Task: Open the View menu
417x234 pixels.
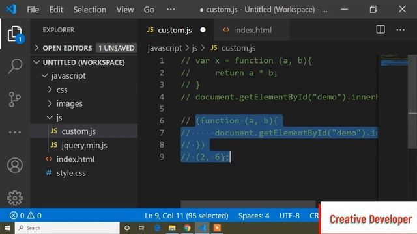Action: click(x=124, y=10)
